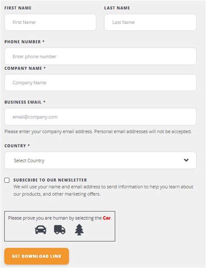
Task: Click the Company Name text field
Action: pos(100,83)
